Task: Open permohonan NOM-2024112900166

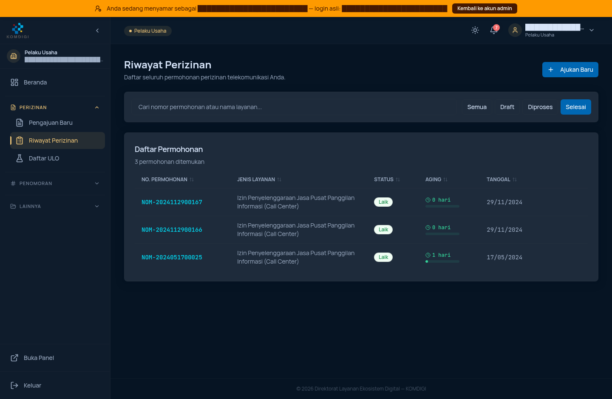Action: coord(172,230)
